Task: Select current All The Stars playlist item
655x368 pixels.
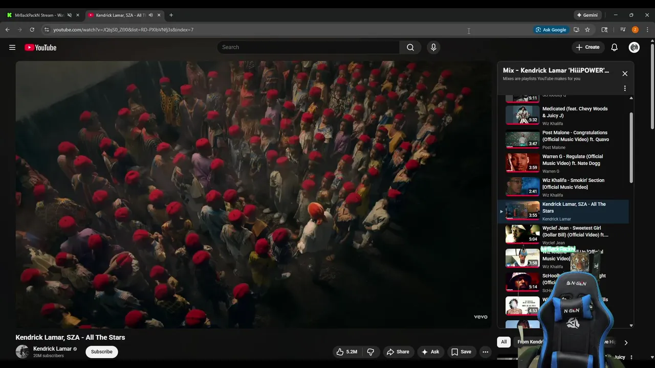Action: click(x=563, y=211)
